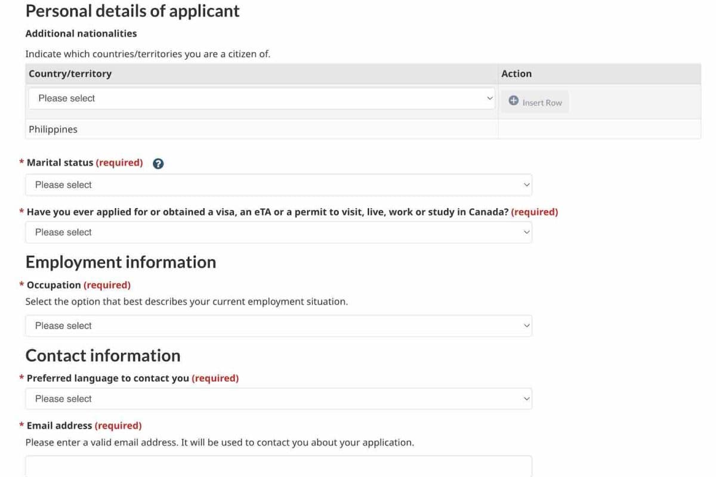Click the Employment information heading
The height and width of the screenshot is (477, 716).
(121, 262)
